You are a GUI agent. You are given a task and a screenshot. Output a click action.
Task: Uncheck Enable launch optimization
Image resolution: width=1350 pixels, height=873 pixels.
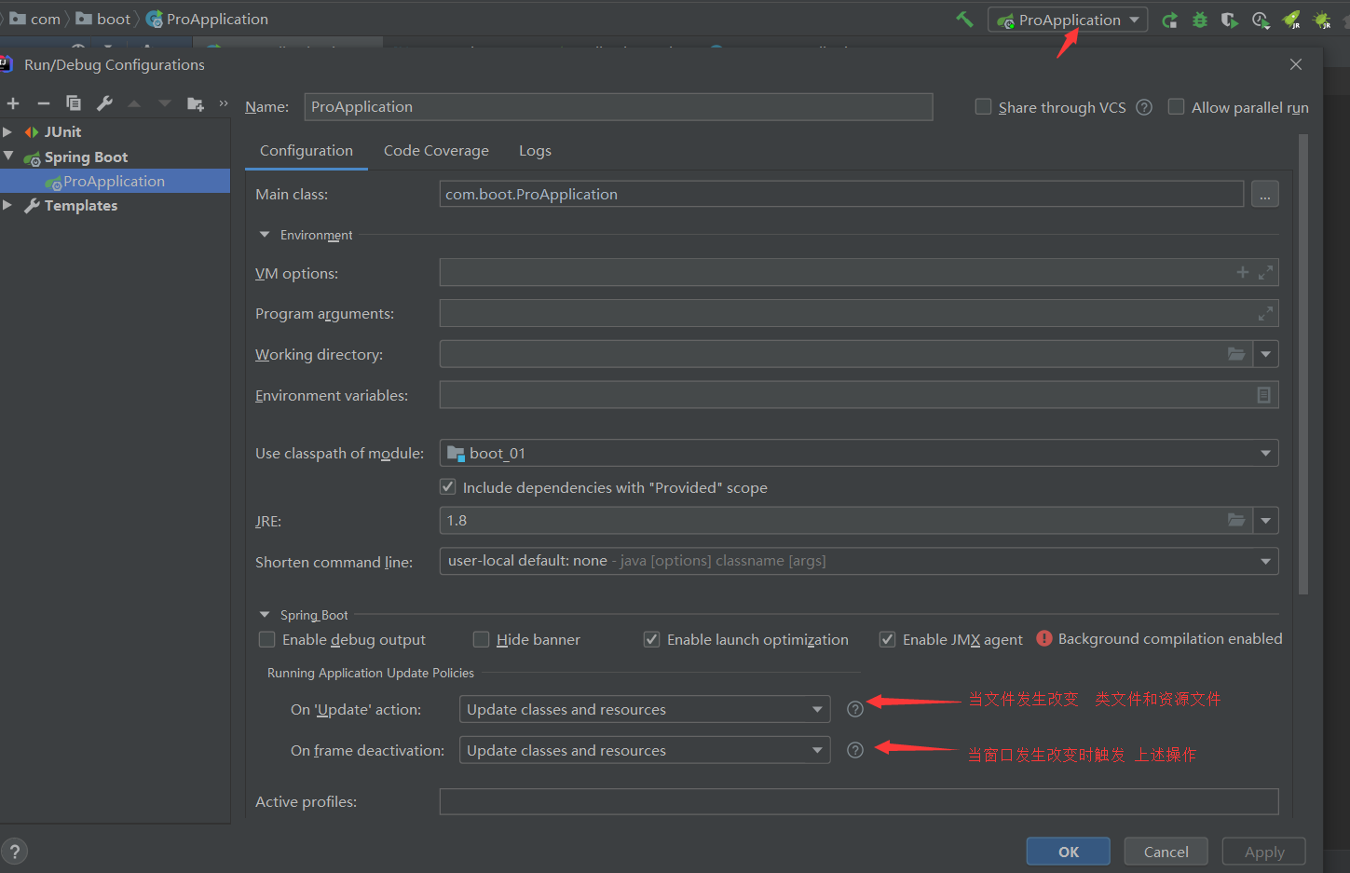click(x=652, y=639)
